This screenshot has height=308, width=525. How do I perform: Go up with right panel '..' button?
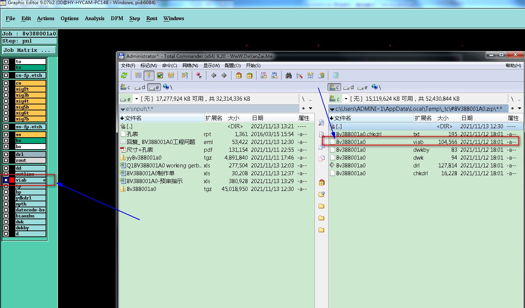(520, 99)
